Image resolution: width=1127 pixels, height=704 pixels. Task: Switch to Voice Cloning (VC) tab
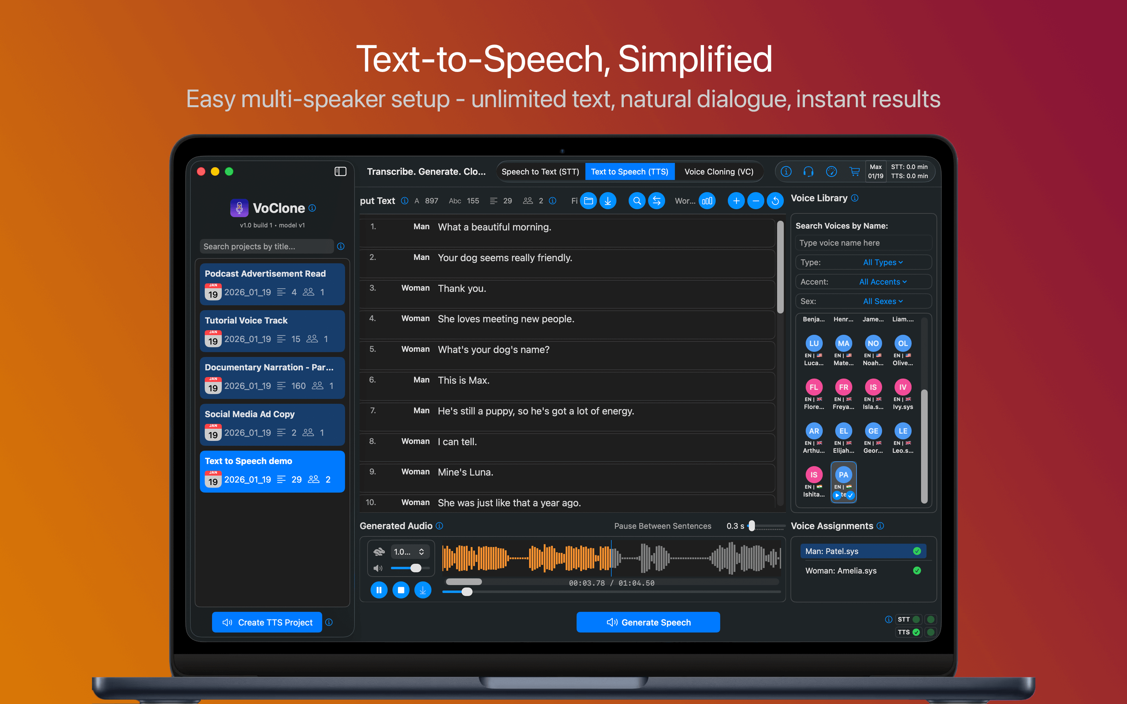(x=718, y=171)
